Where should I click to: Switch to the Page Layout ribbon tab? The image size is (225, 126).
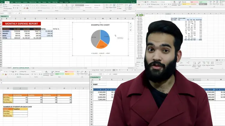(x=18, y=2)
